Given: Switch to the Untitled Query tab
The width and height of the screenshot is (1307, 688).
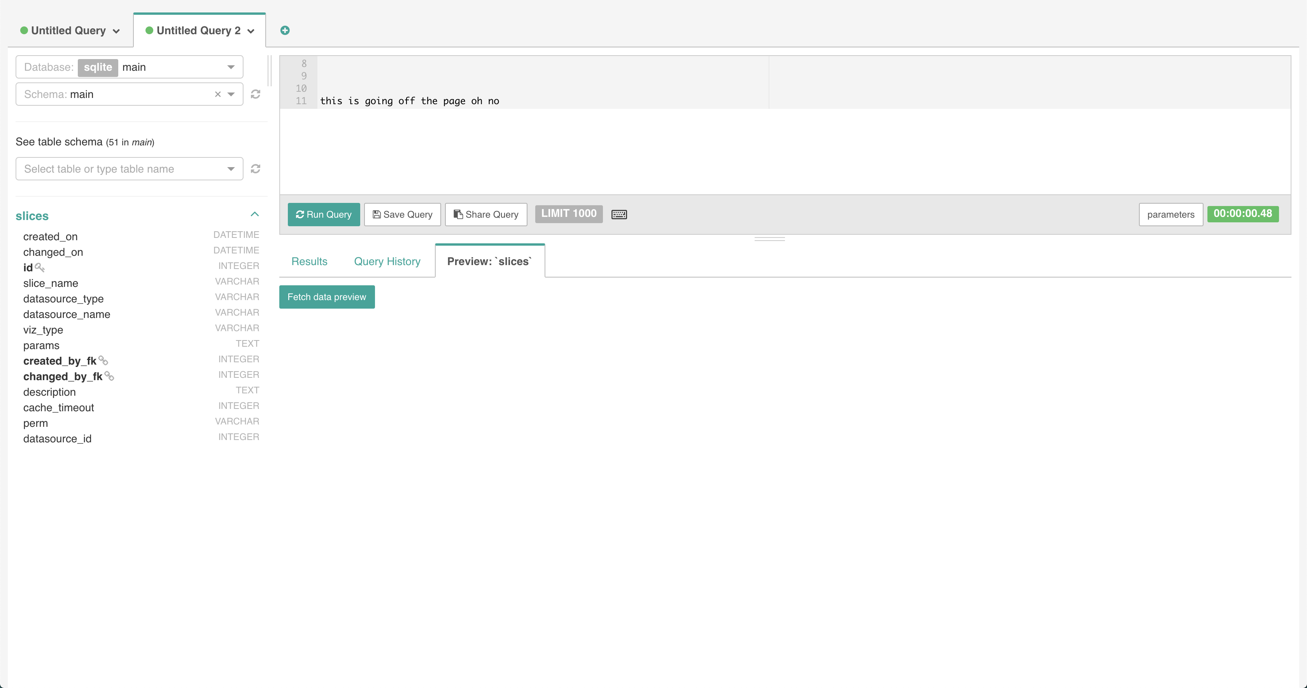Looking at the screenshot, I should point(68,30).
